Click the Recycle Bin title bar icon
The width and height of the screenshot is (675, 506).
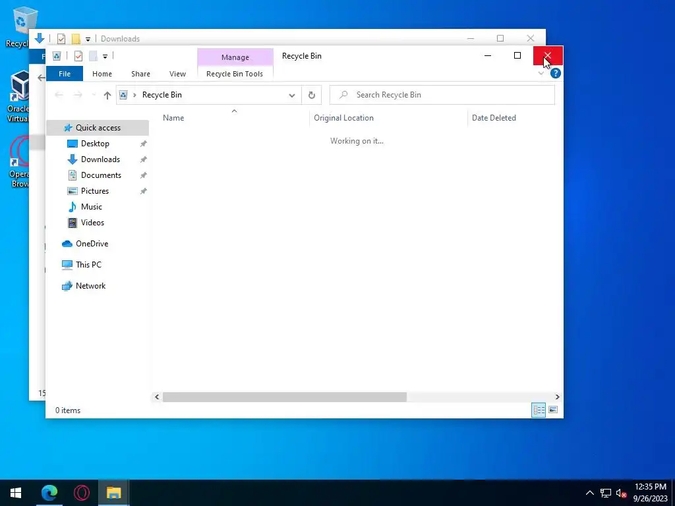point(57,56)
